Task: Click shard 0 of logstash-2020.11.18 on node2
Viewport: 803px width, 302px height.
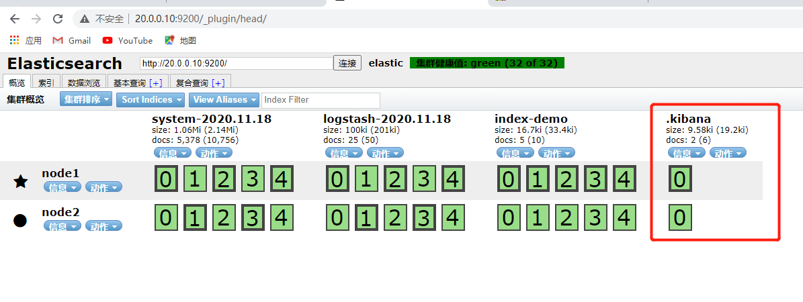Action: click(337, 217)
